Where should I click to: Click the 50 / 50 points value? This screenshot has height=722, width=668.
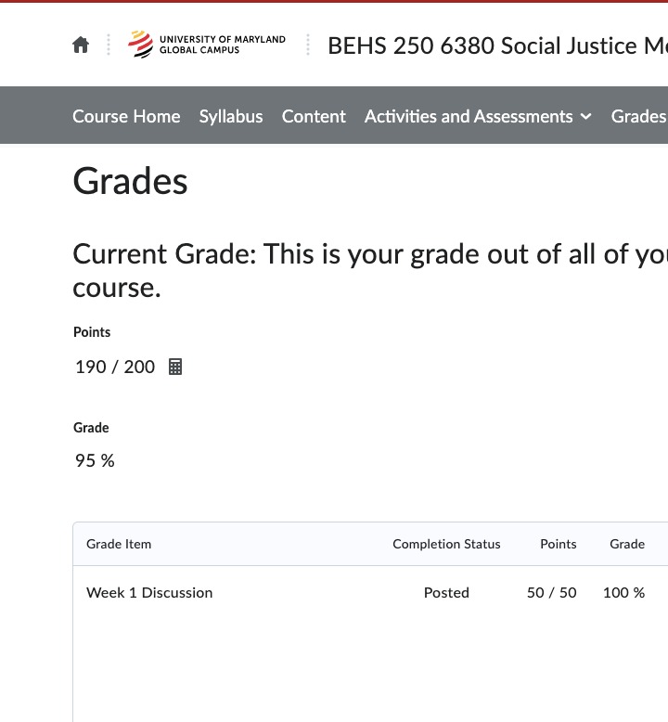pyautogui.click(x=552, y=592)
